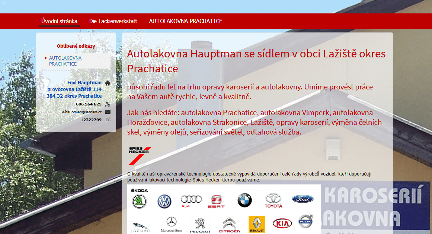432x234 pixels.
Task: Open the Úvodní stránka menu item
Action: tap(59, 21)
